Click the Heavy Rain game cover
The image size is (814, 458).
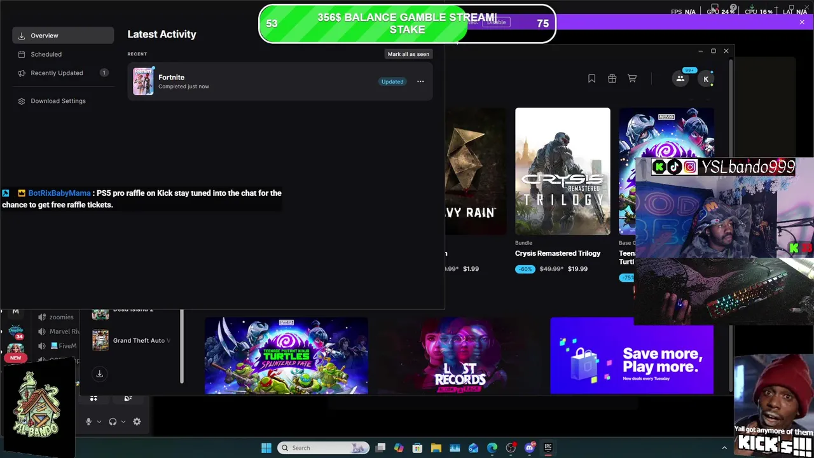[475, 171]
